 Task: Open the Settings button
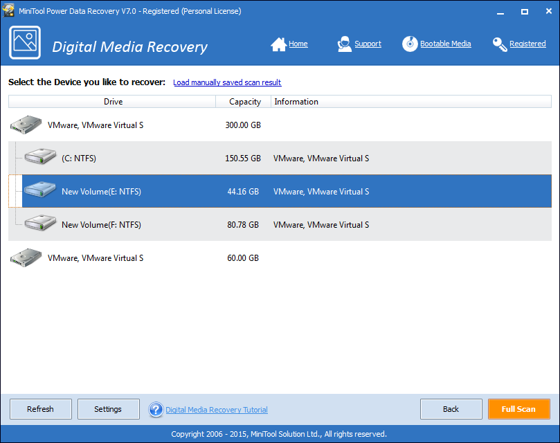pyautogui.click(x=108, y=409)
